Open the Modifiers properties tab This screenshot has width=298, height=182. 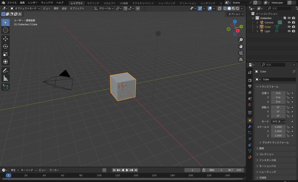point(250,126)
